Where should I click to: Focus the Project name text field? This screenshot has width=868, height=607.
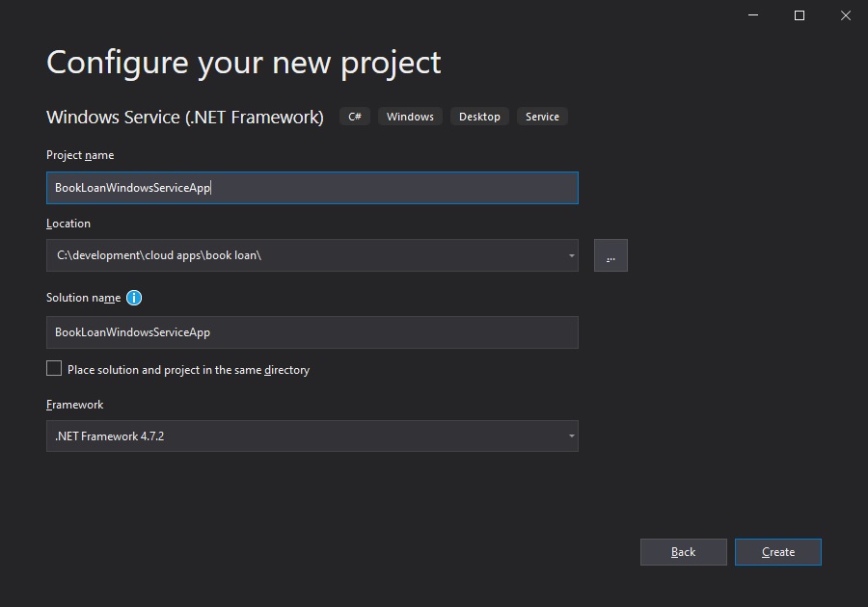[x=312, y=188]
